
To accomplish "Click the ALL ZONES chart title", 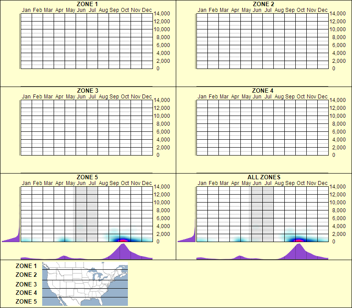I will [263, 177].
